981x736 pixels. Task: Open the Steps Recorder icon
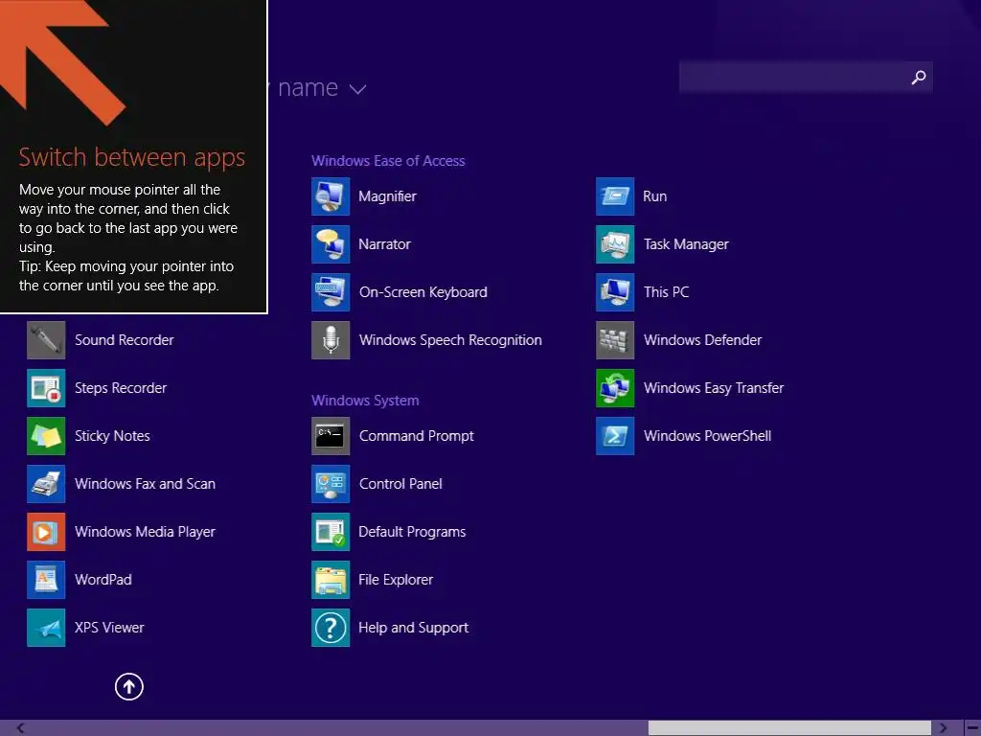46,388
